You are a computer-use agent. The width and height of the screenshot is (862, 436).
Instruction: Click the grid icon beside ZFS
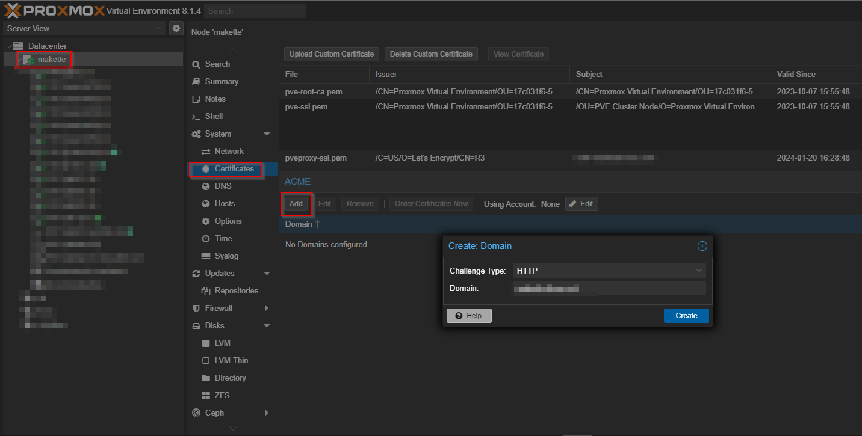tap(206, 396)
